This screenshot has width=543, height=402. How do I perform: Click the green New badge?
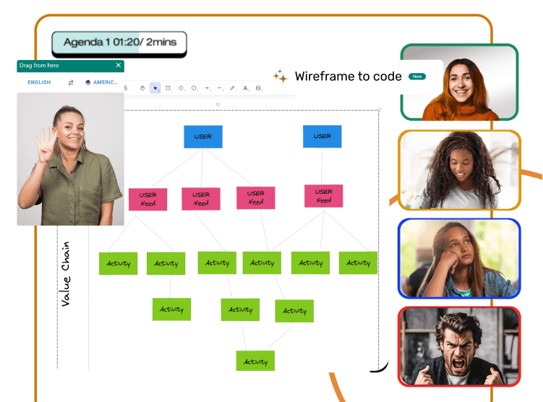(417, 77)
